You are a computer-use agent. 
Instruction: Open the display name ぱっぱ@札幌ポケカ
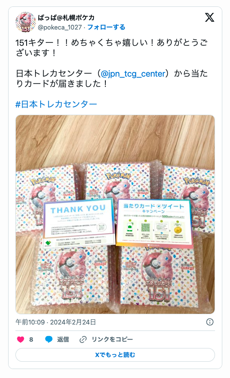tap(66, 18)
